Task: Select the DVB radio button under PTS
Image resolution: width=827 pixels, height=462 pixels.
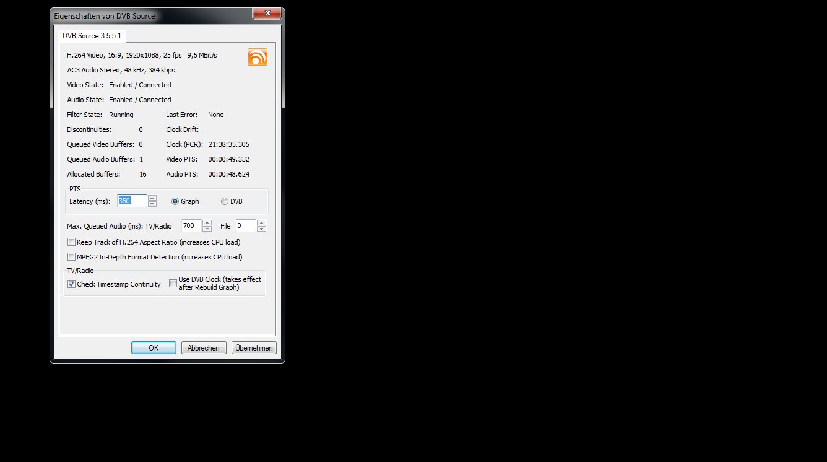Action: 225,201
